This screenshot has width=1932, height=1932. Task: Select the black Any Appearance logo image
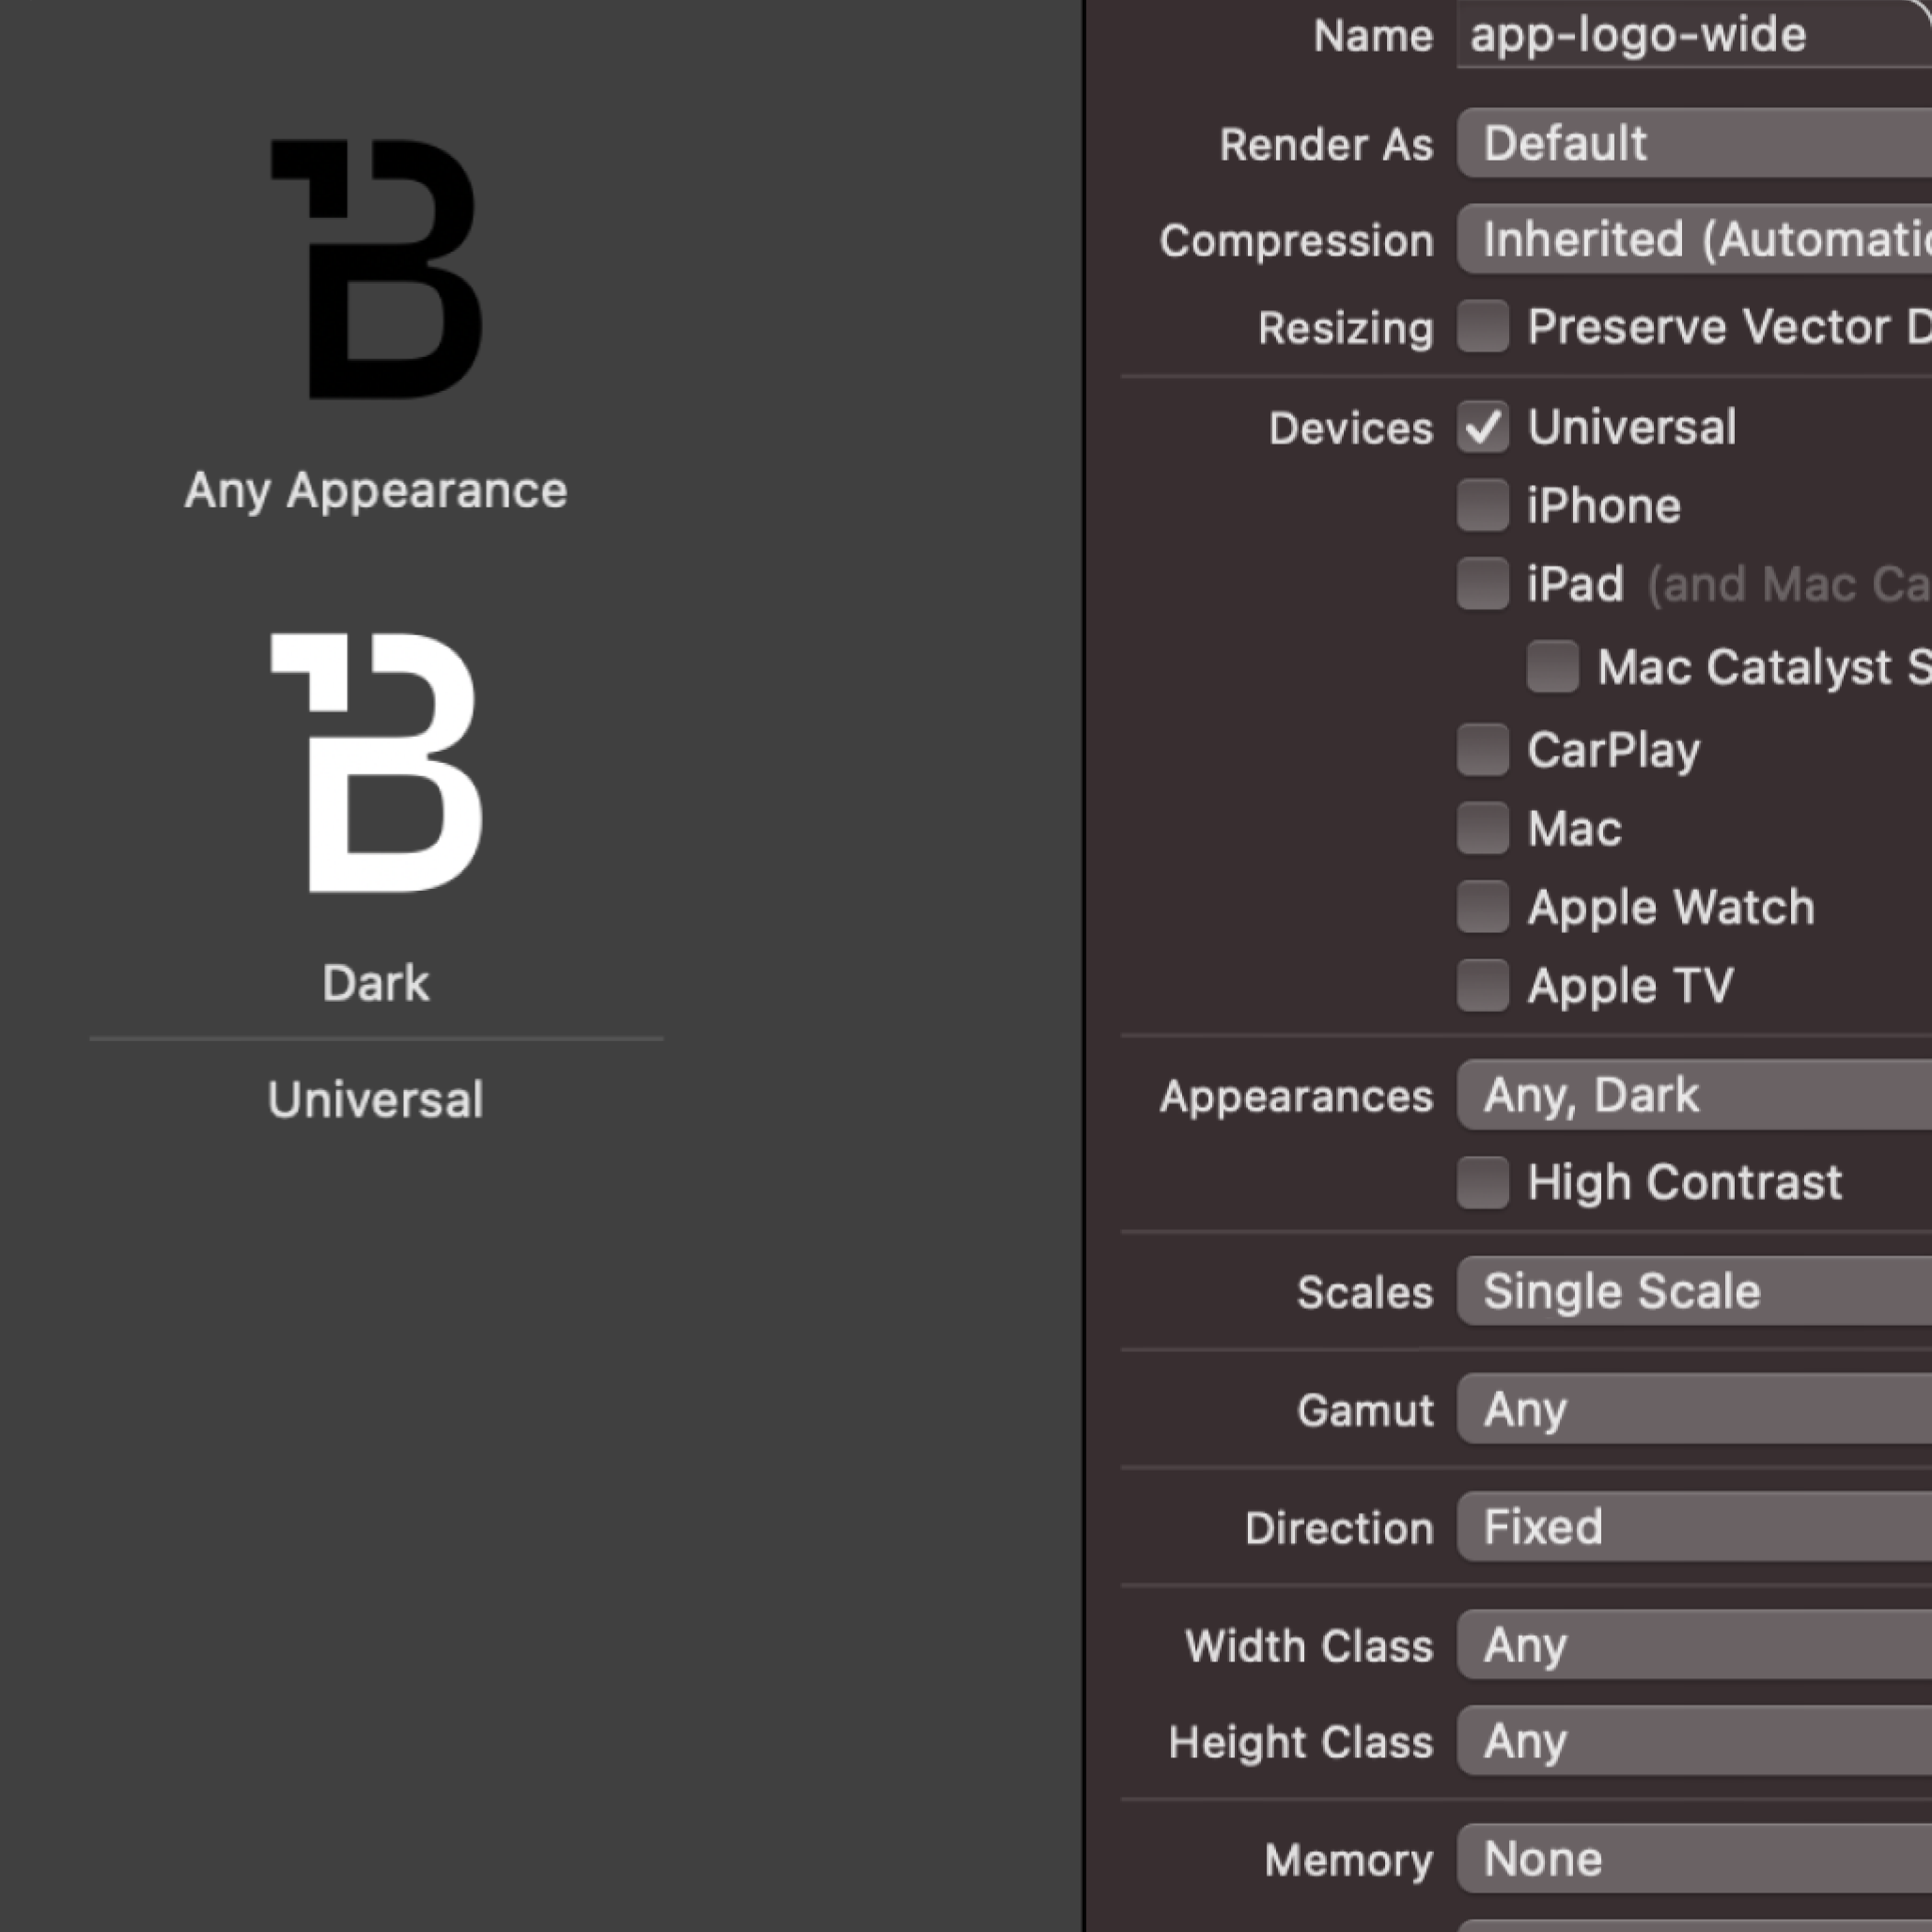point(376,269)
